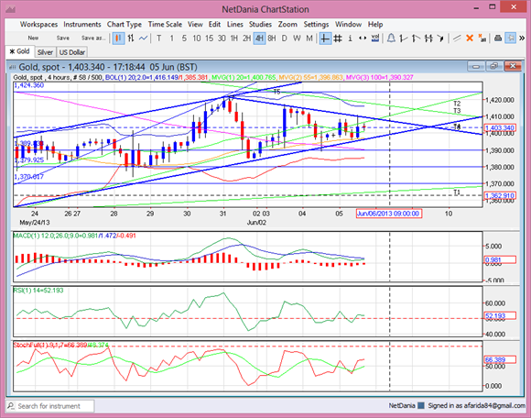Click the first order-marker icon after the bell
531x418 pixels.
(404, 38)
